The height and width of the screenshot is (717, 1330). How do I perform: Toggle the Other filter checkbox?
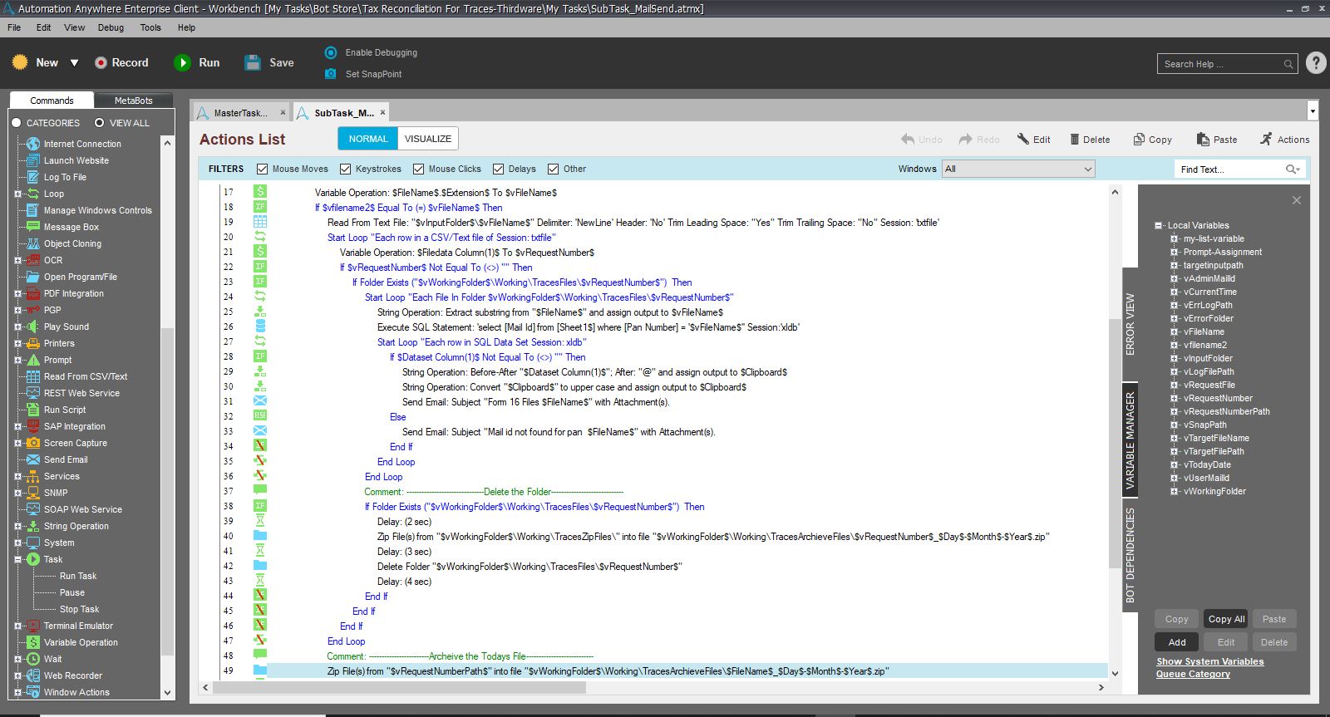tap(553, 169)
